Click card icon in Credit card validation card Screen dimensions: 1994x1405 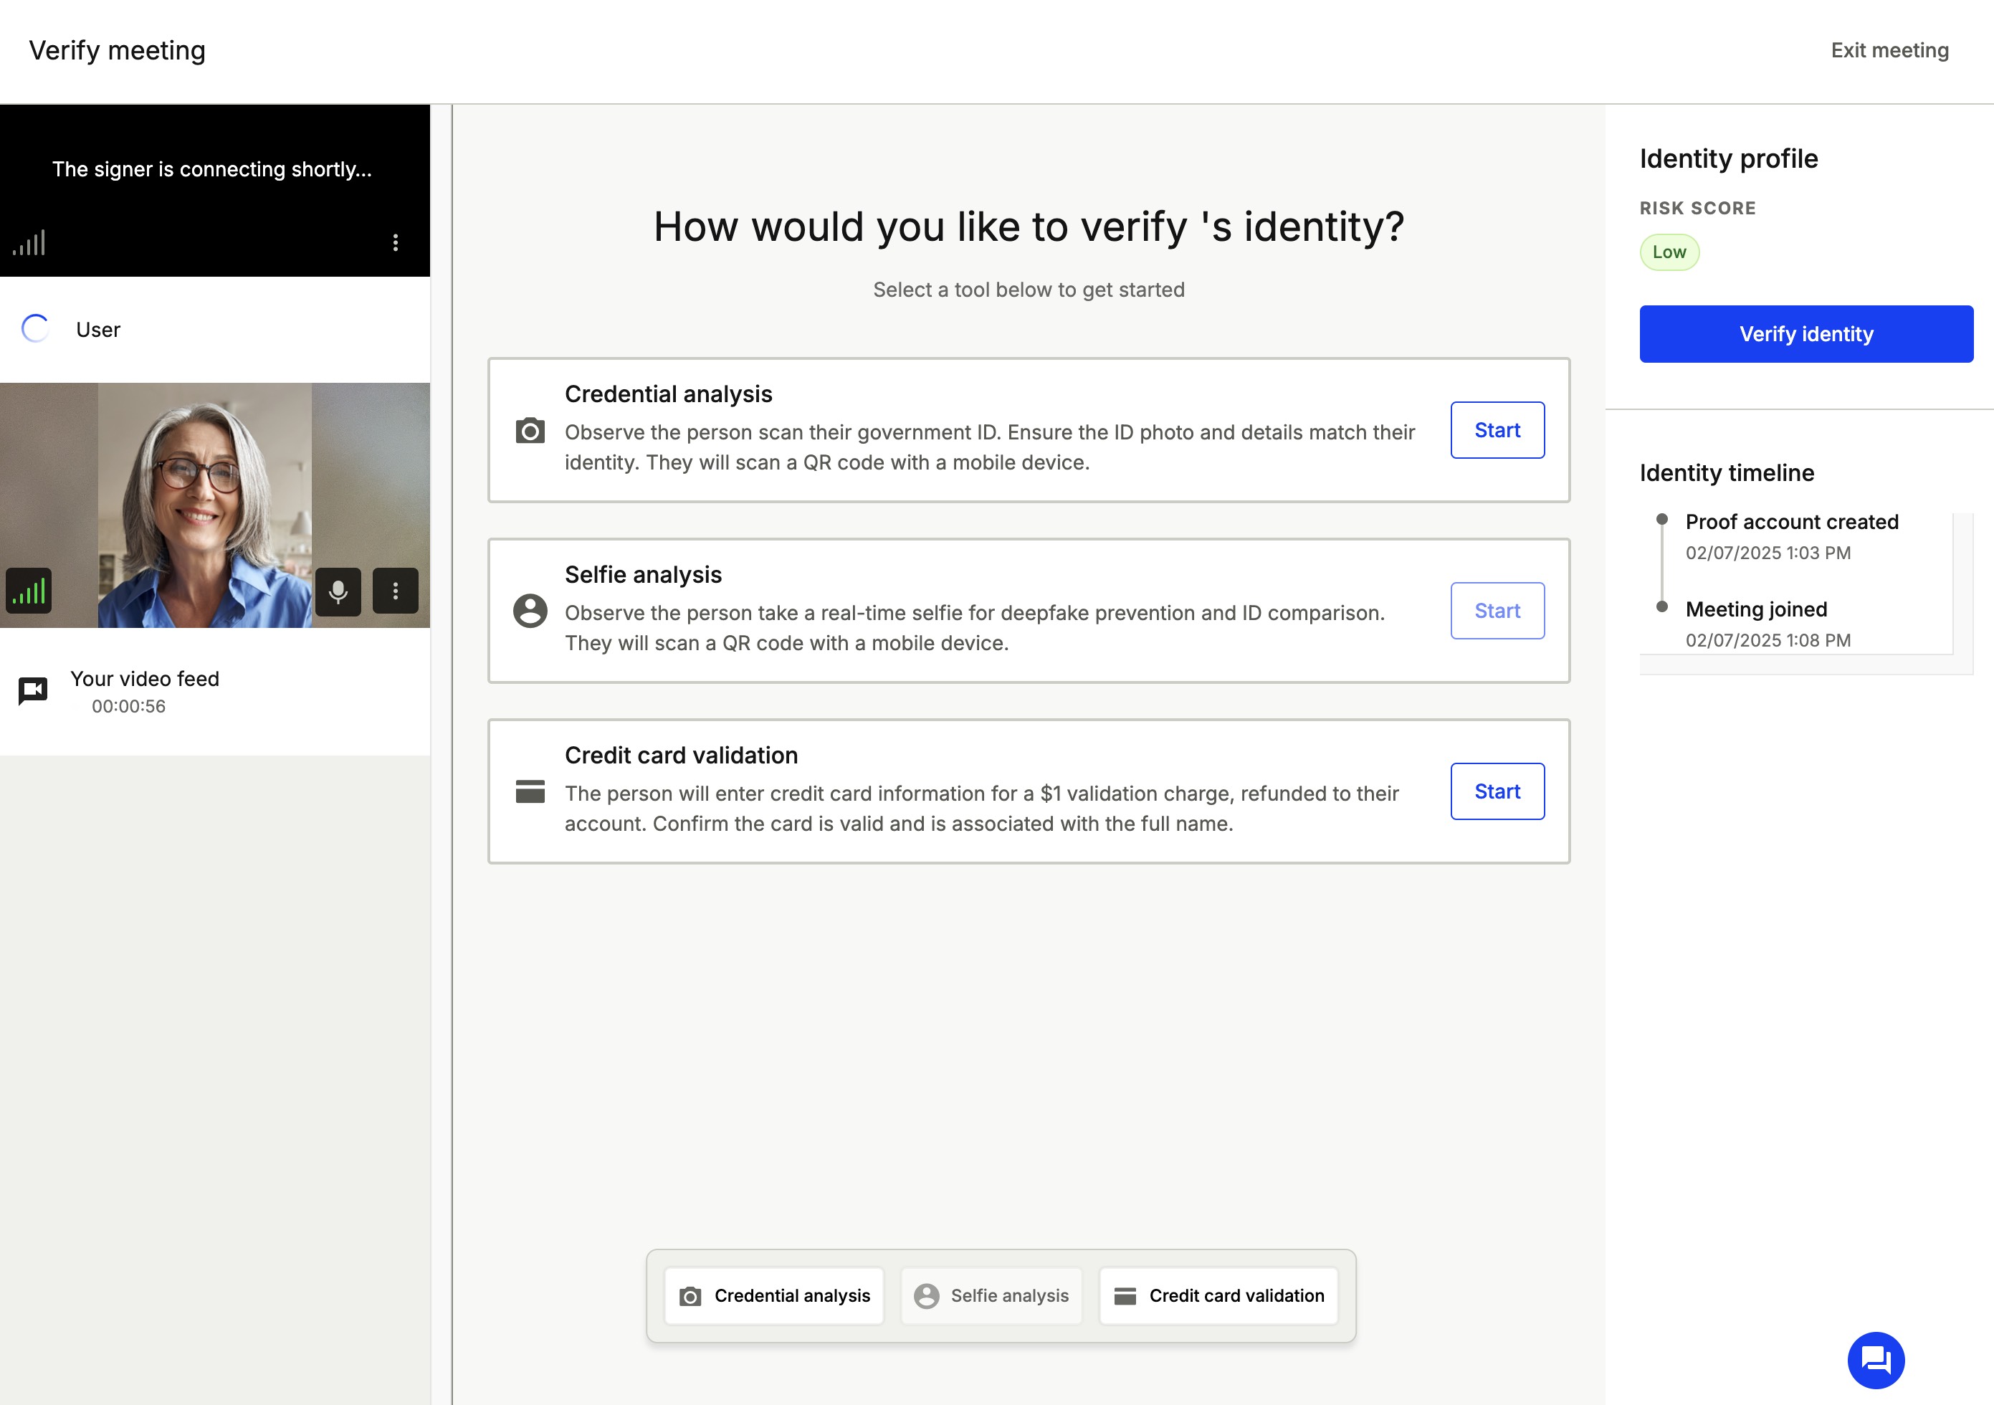[x=530, y=791]
